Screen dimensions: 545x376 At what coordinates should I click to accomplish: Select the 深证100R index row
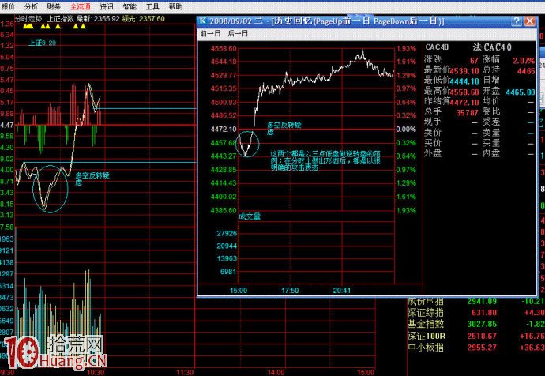[475, 336]
